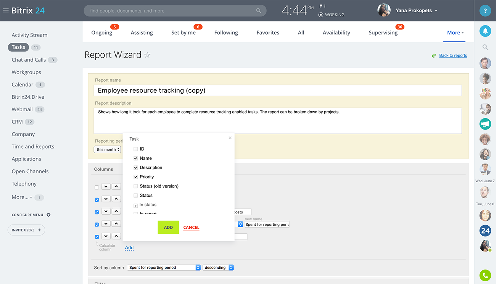Screen dimensions: 496x284
Task: Open the notifications bell icon
Action: (485, 31)
